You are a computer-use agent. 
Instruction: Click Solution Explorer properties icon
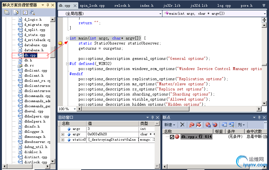(7, 12)
